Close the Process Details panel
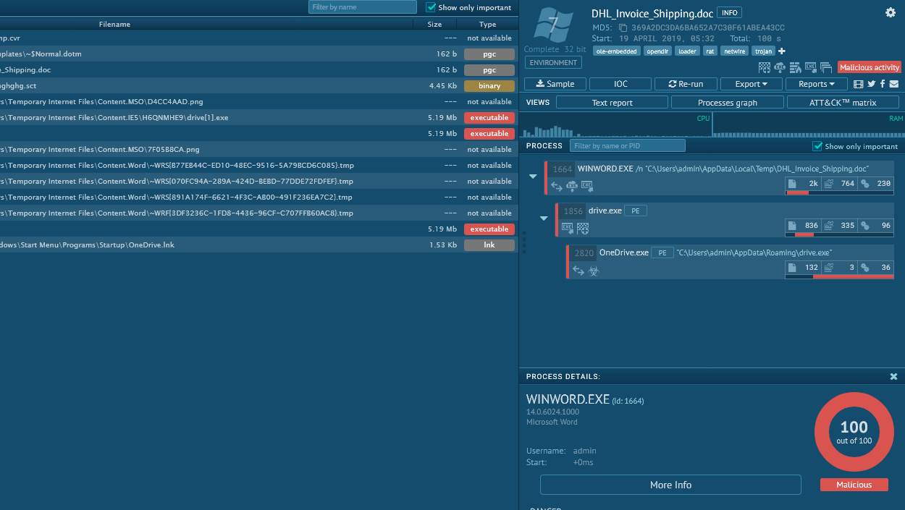 point(893,377)
